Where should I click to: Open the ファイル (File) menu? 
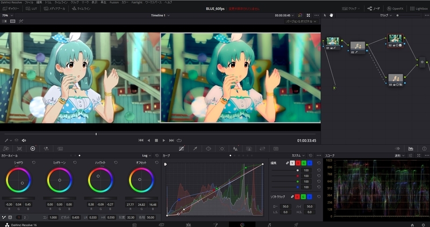pyautogui.click(x=29, y=2)
